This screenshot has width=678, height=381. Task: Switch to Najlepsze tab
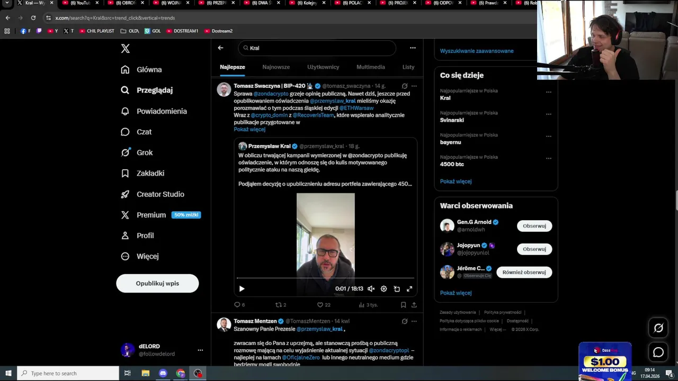click(233, 67)
